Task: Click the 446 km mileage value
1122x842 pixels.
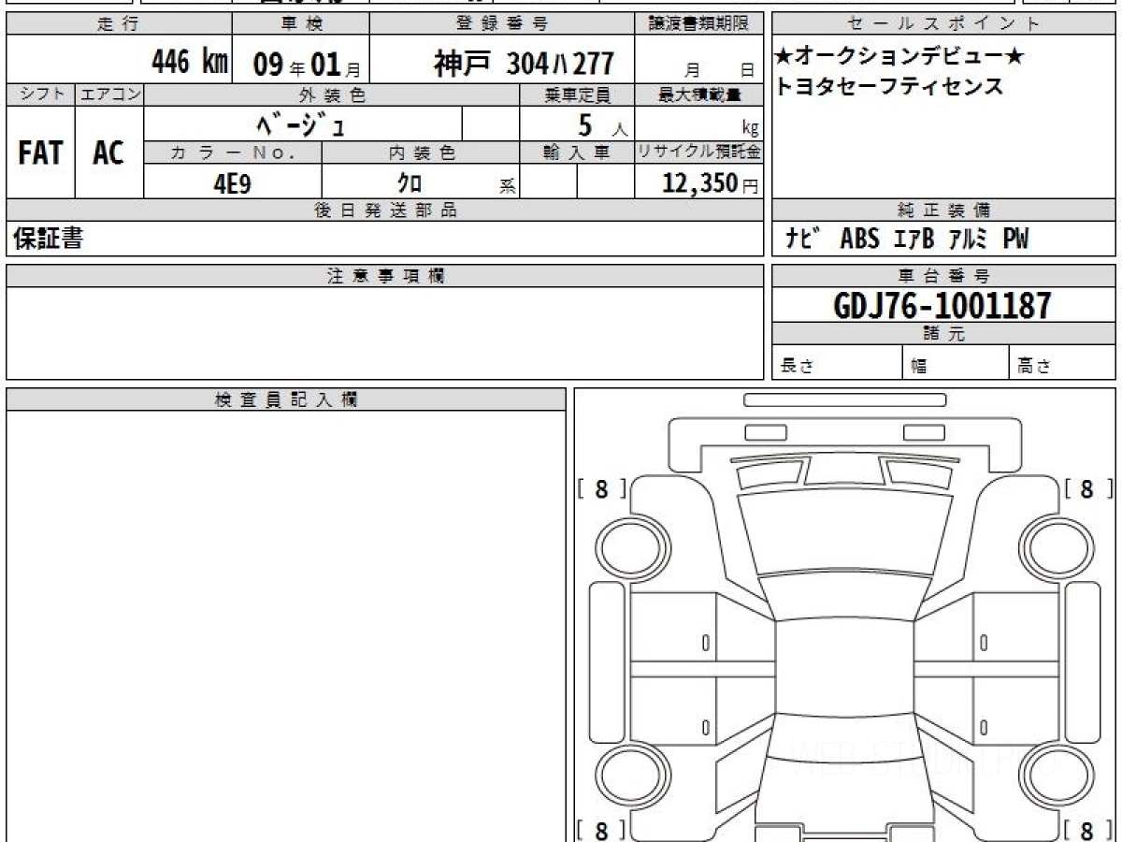Action: coord(190,63)
